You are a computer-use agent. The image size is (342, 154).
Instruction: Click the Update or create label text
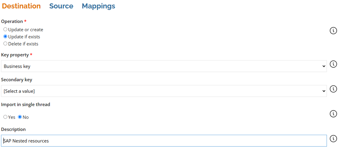[x=25, y=30]
